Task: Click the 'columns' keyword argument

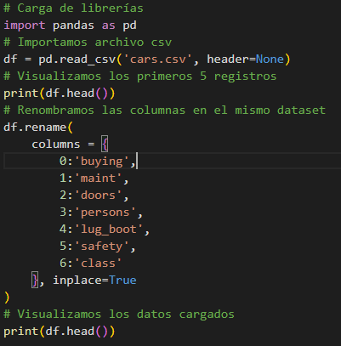Action: [x=56, y=145]
